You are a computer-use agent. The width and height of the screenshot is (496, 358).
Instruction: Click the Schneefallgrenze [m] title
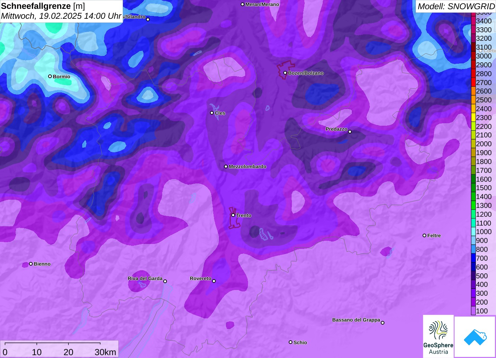[x=43, y=6]
